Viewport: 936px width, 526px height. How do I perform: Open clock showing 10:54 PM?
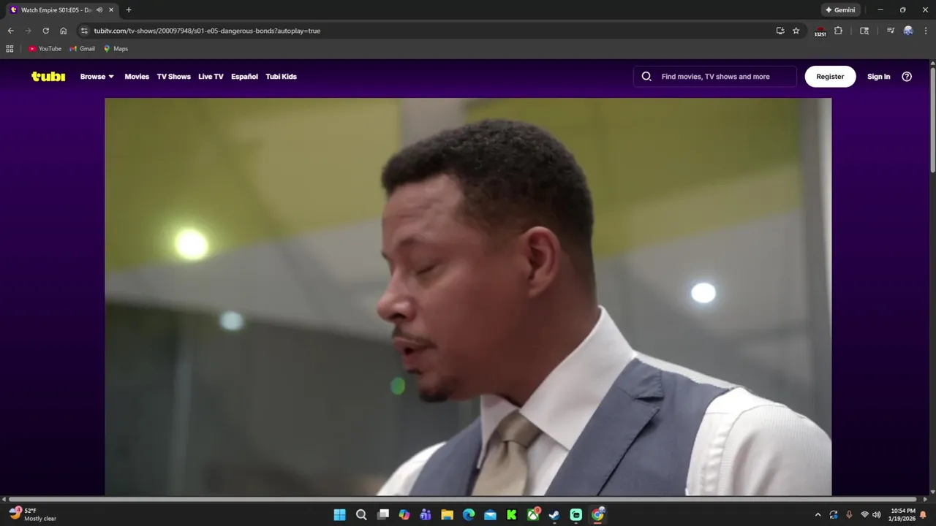click(x=903, y=514)
